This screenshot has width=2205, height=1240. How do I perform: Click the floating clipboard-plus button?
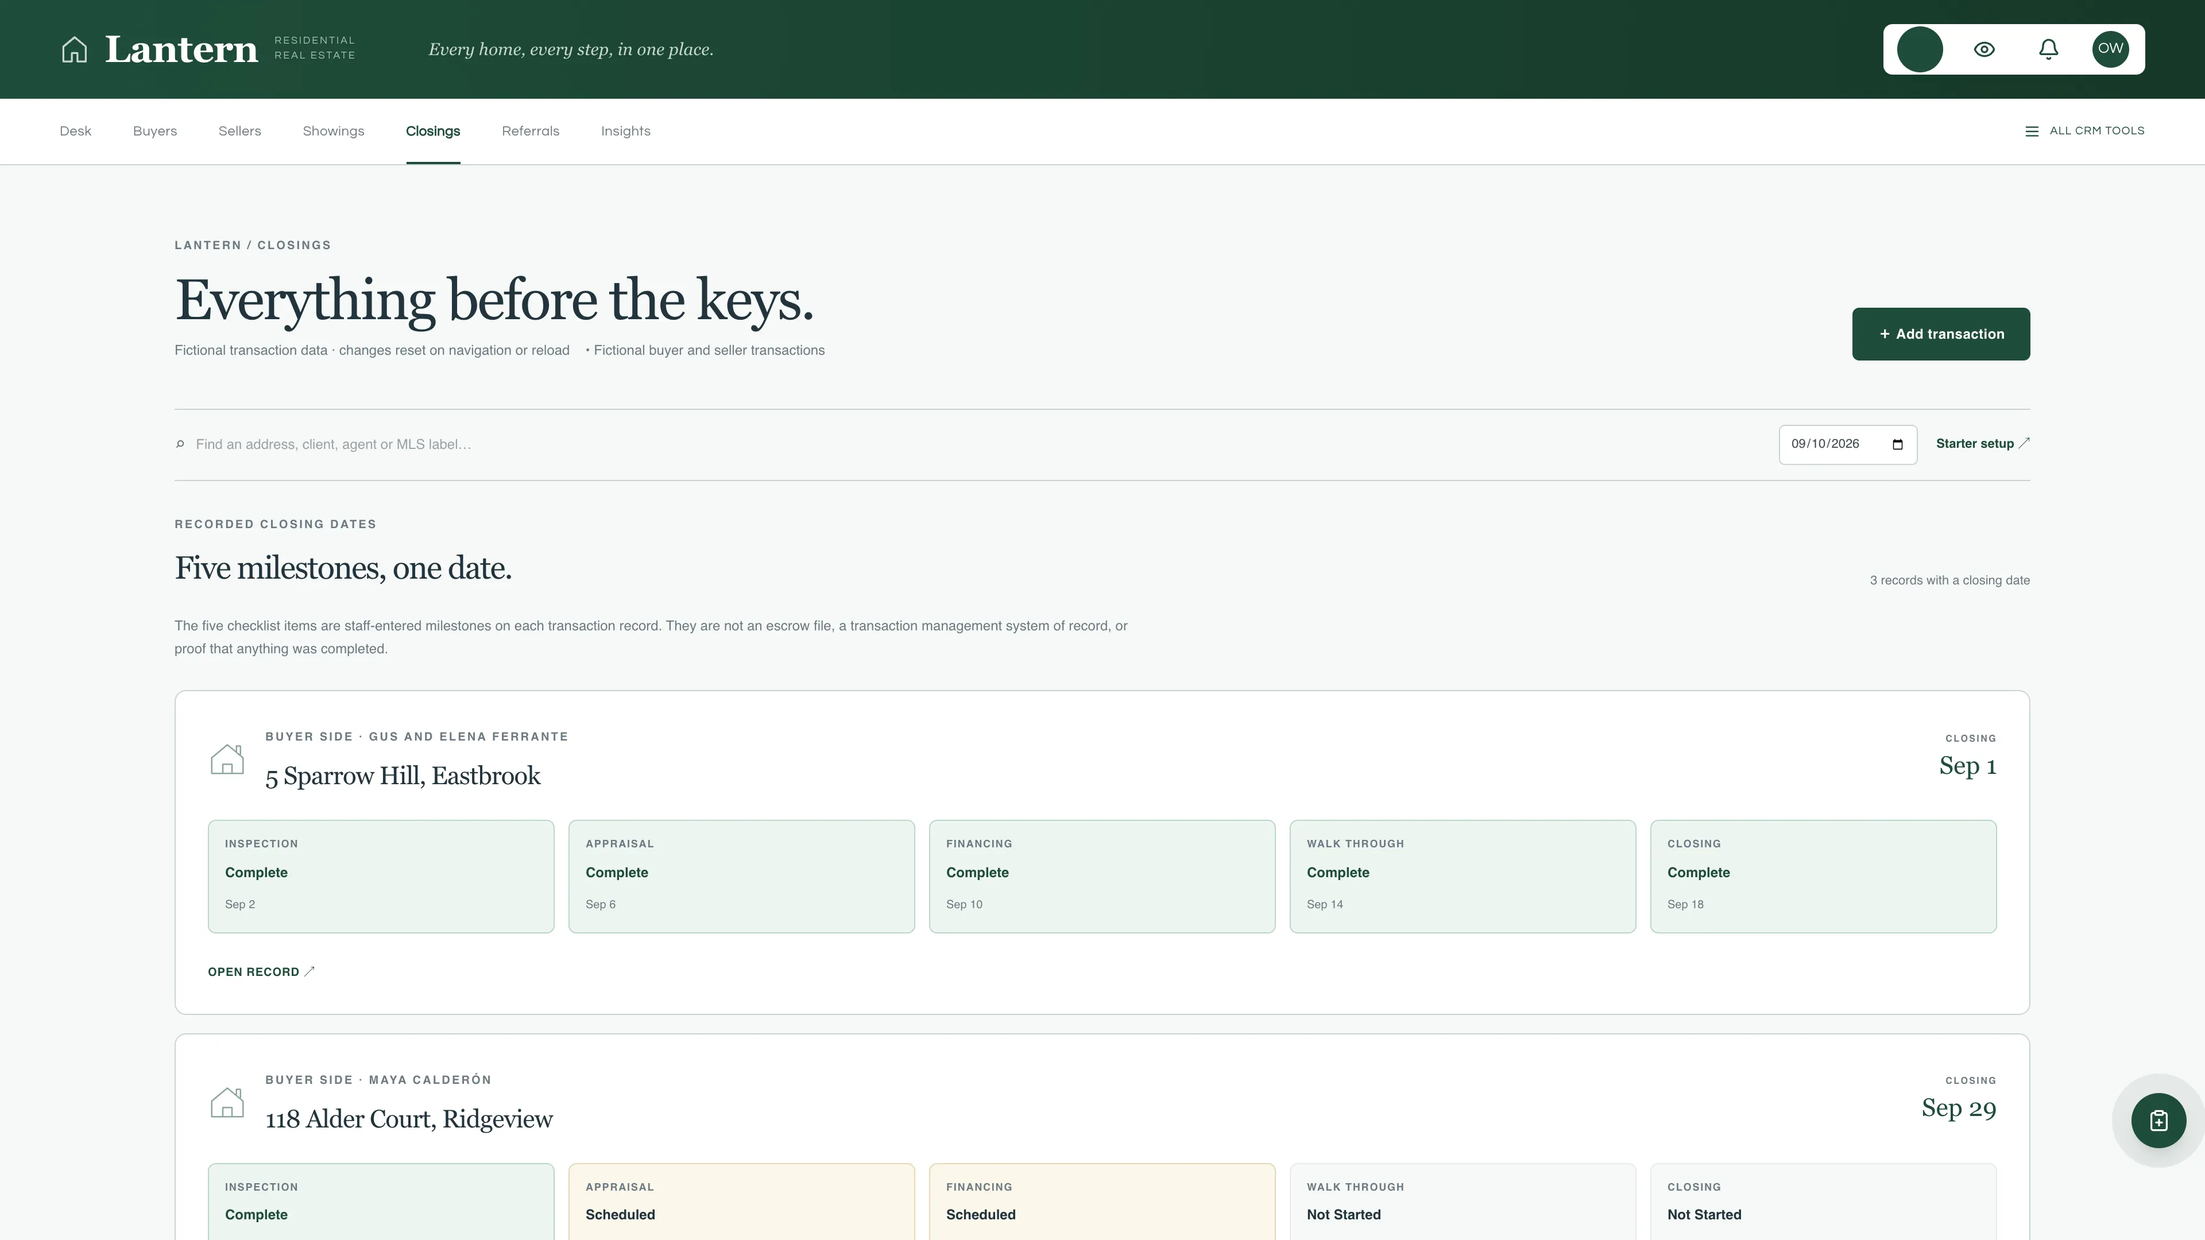click(2158, 1120)
